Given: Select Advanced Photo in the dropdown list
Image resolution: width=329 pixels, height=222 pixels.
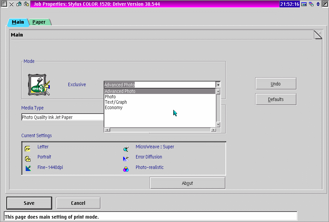Looking at the screenshot, I should [x=160, y=91].
